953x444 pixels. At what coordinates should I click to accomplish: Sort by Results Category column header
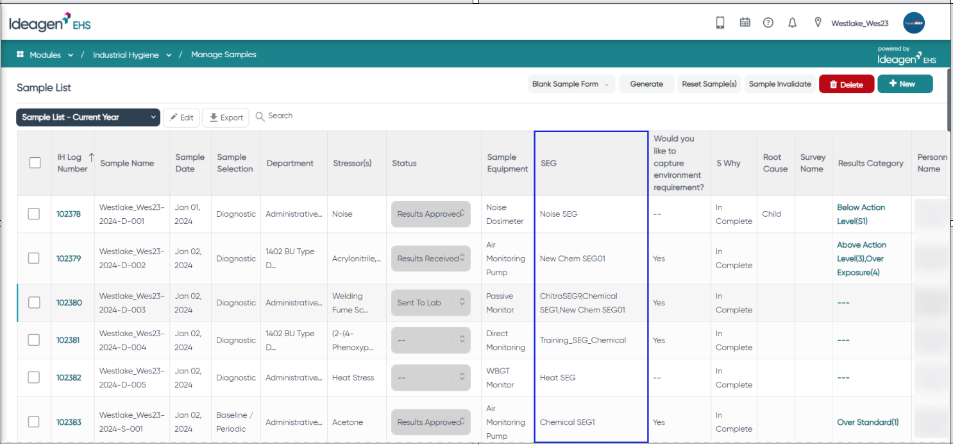coord(870,163)
